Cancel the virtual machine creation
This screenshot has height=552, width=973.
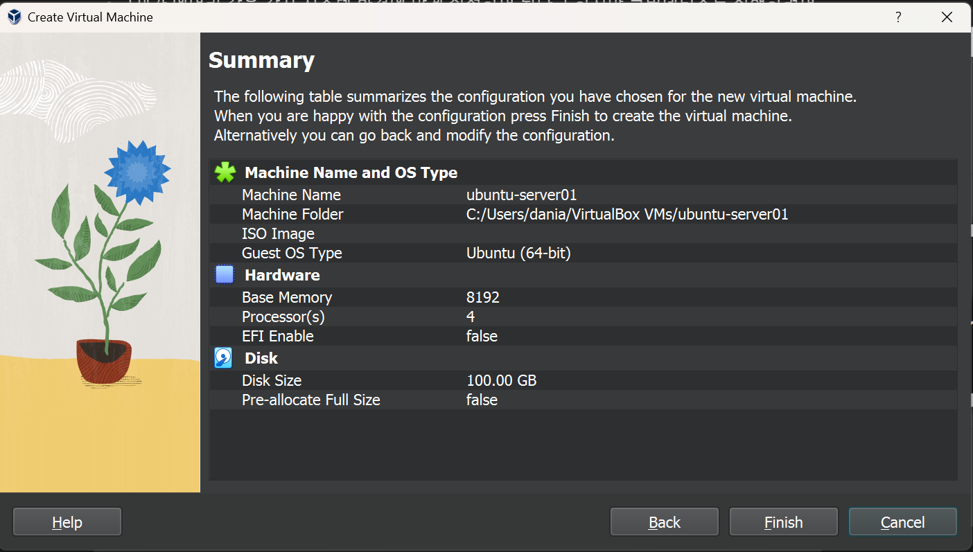click(902, 522)
